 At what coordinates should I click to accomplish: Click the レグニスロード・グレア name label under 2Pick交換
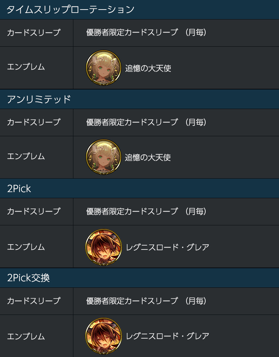(167, 336)
